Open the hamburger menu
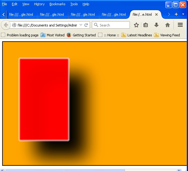 point(180,25)
